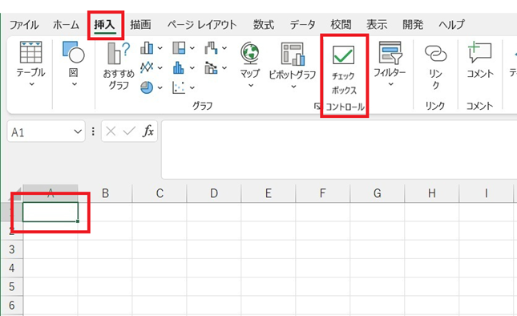Click Recommended Charts (おすすめグラフ)

(x=119, y=66)
